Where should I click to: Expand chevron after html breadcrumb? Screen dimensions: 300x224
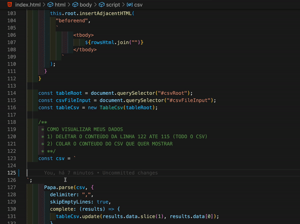[x=69, y=4]
